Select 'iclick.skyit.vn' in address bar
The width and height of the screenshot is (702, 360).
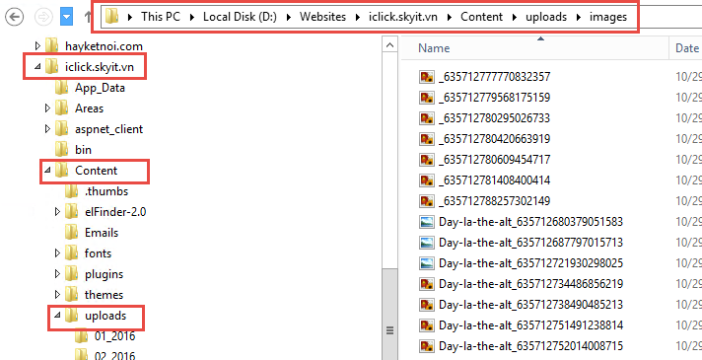coord(404,17)
